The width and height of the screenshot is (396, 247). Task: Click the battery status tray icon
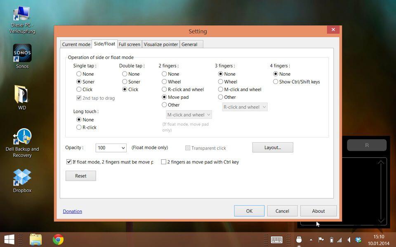(332, 240)
